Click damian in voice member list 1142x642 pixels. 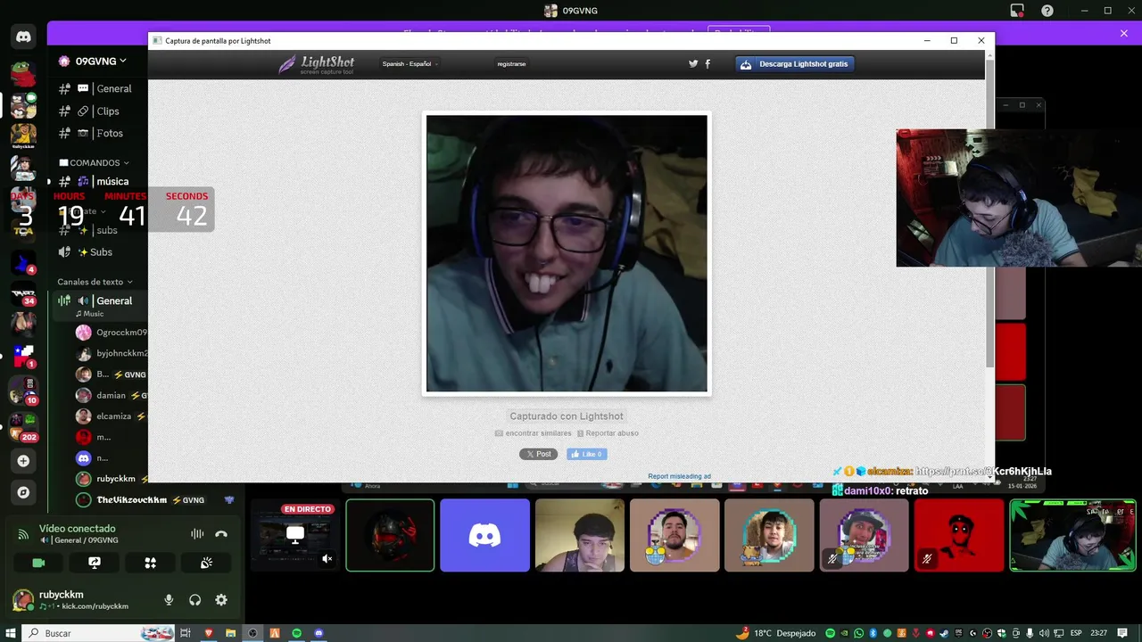click(x=111, y=395)
